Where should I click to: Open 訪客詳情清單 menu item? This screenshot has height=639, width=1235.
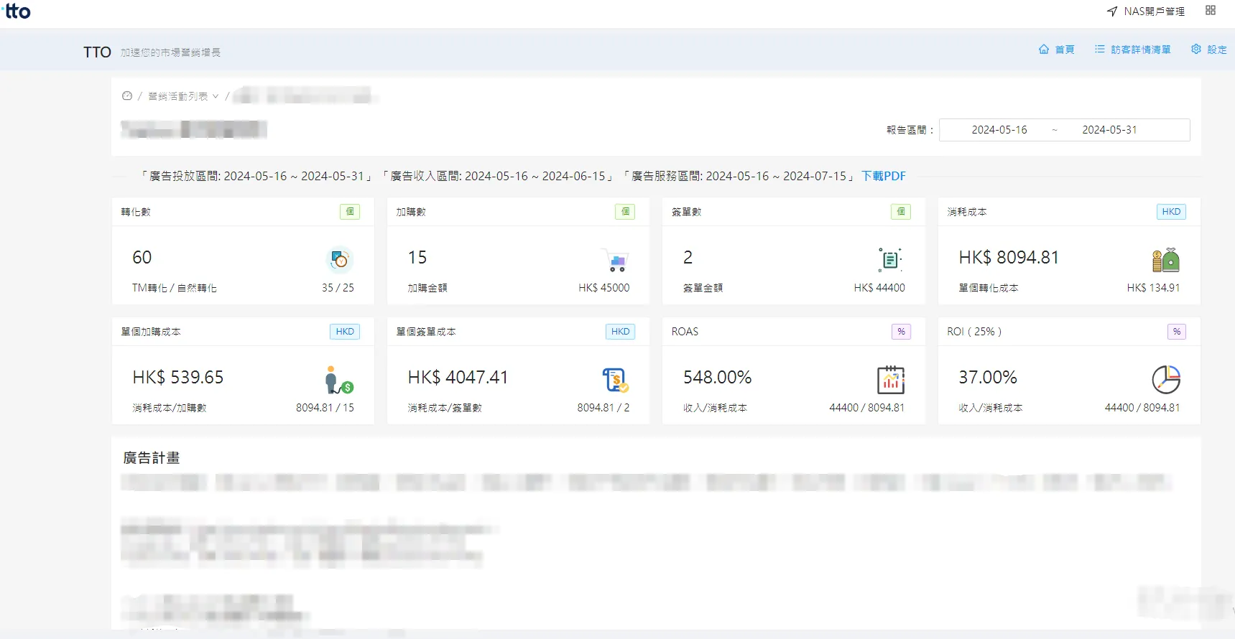(x=1133, y=50)
